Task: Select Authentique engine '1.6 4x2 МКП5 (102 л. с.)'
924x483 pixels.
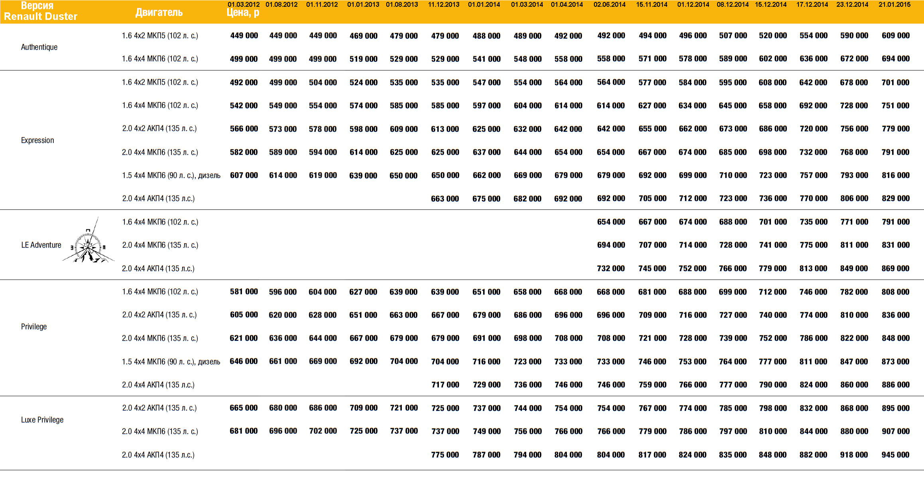Action: pos(160,35)
